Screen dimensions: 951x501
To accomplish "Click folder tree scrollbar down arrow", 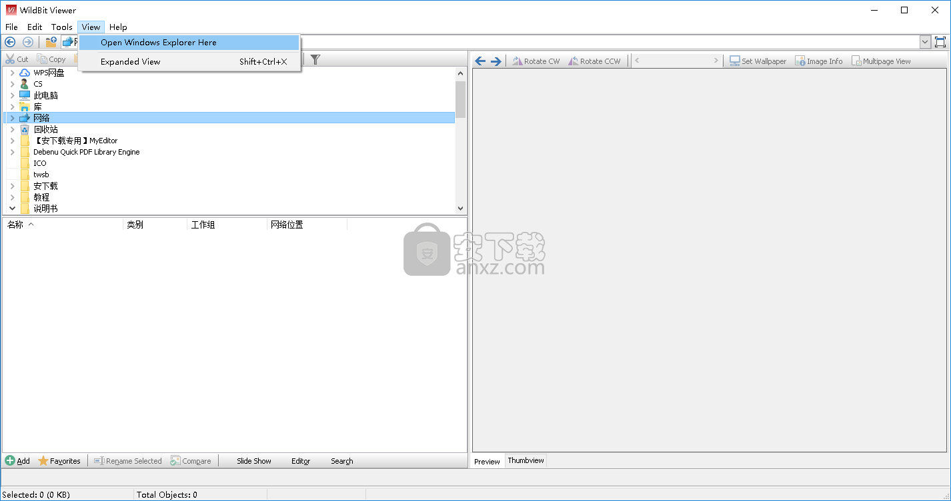I will pos(460,209).
